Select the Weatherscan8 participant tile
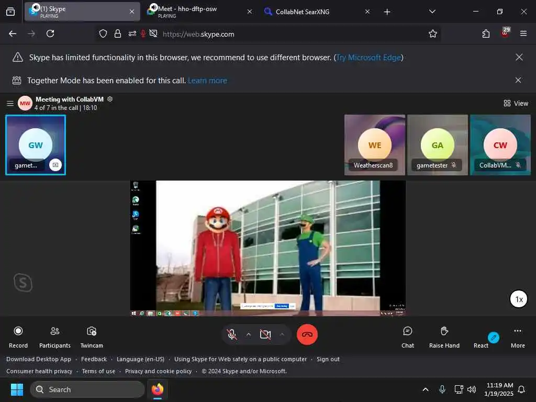Viewport: 536px width, 402px height. (x=375, y=145)
